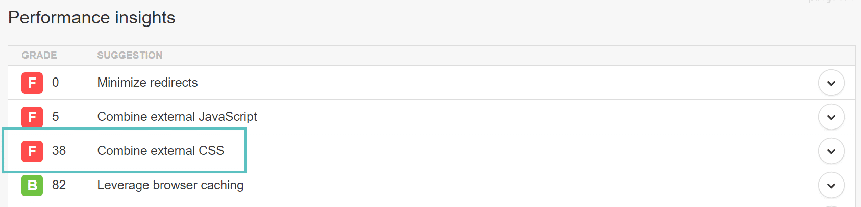Viewport: 861px width, 207px height.
Task: Open Leverage browser caching suggestion text
Action: click(170, 185)
